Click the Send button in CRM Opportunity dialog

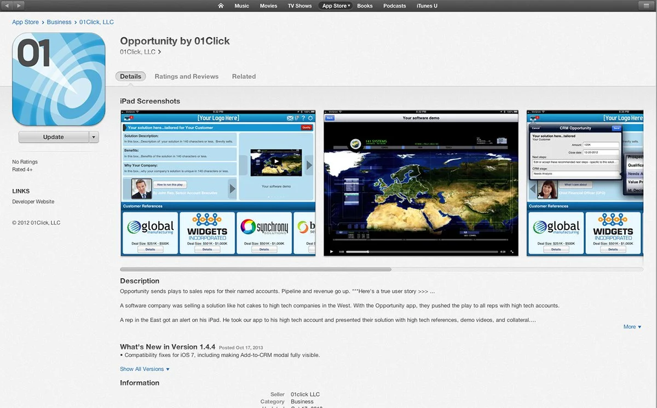(x=616, y=128)
